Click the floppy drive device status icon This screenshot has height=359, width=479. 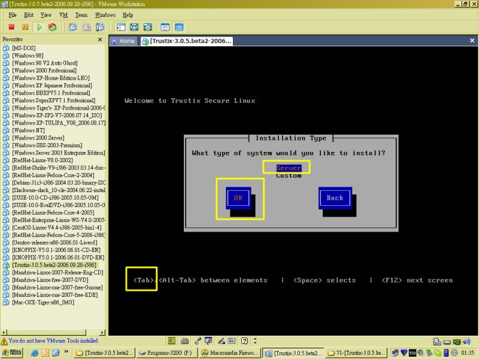pyautogui.click(x=447, y=341)
